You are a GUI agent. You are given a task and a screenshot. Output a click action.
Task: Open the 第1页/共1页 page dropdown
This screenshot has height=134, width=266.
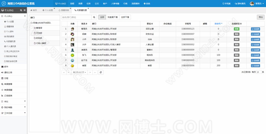pyautogui.click(x=79, y=72)
